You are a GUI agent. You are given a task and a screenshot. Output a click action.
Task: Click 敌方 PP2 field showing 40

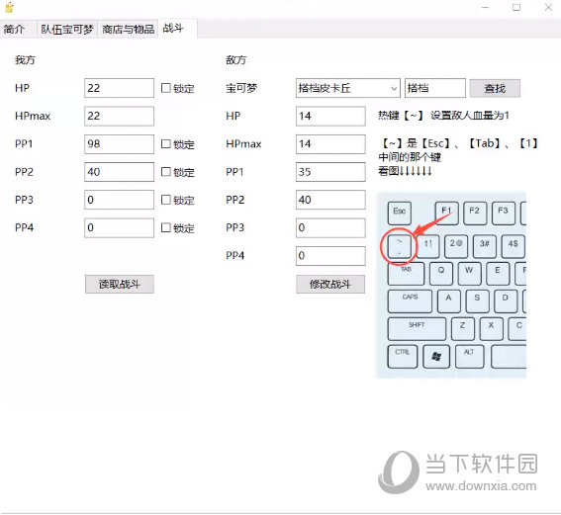(x=330, y=200)
